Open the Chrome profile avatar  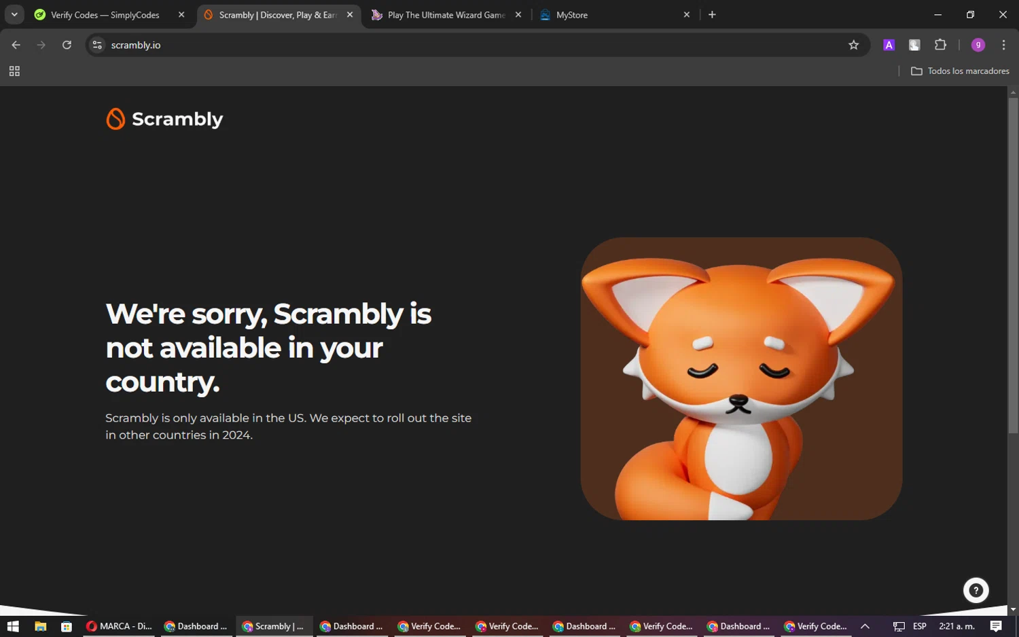pos(978,45)
